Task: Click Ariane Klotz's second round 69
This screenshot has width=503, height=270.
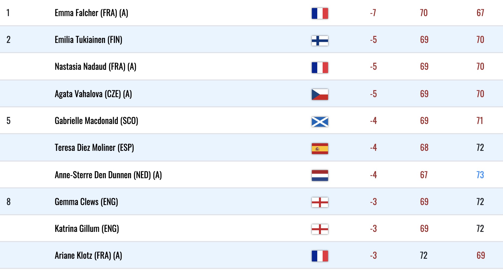Action: 480,256
